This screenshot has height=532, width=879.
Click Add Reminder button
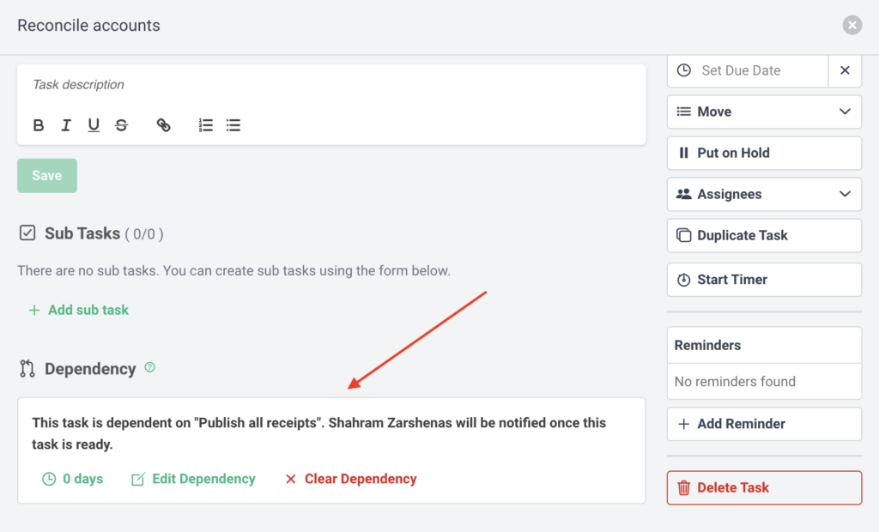[764, 424]
